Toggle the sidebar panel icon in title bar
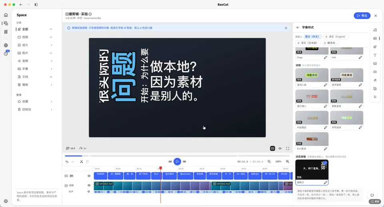The image size is (384, 207). coord(36,4)
